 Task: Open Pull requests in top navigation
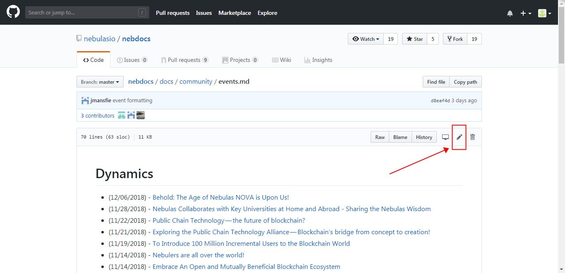click(x=172, y=13)
